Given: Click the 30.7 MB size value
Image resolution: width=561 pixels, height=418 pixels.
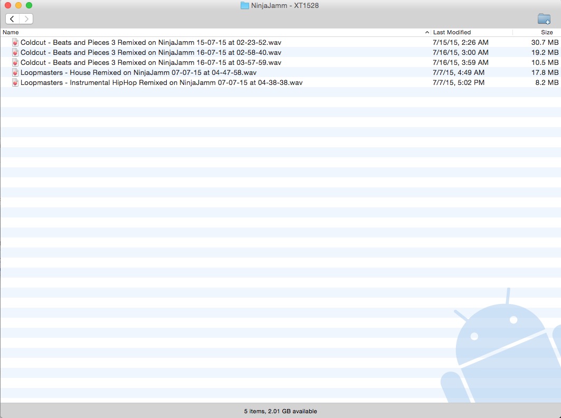Looking at the screenshot, I should tap(545, 42).
